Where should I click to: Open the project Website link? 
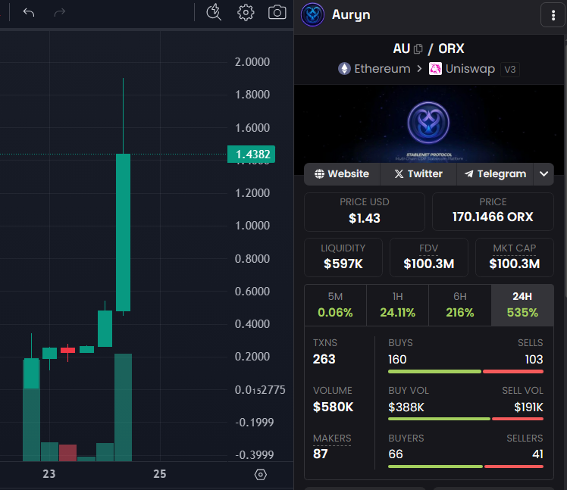[342, 174]
